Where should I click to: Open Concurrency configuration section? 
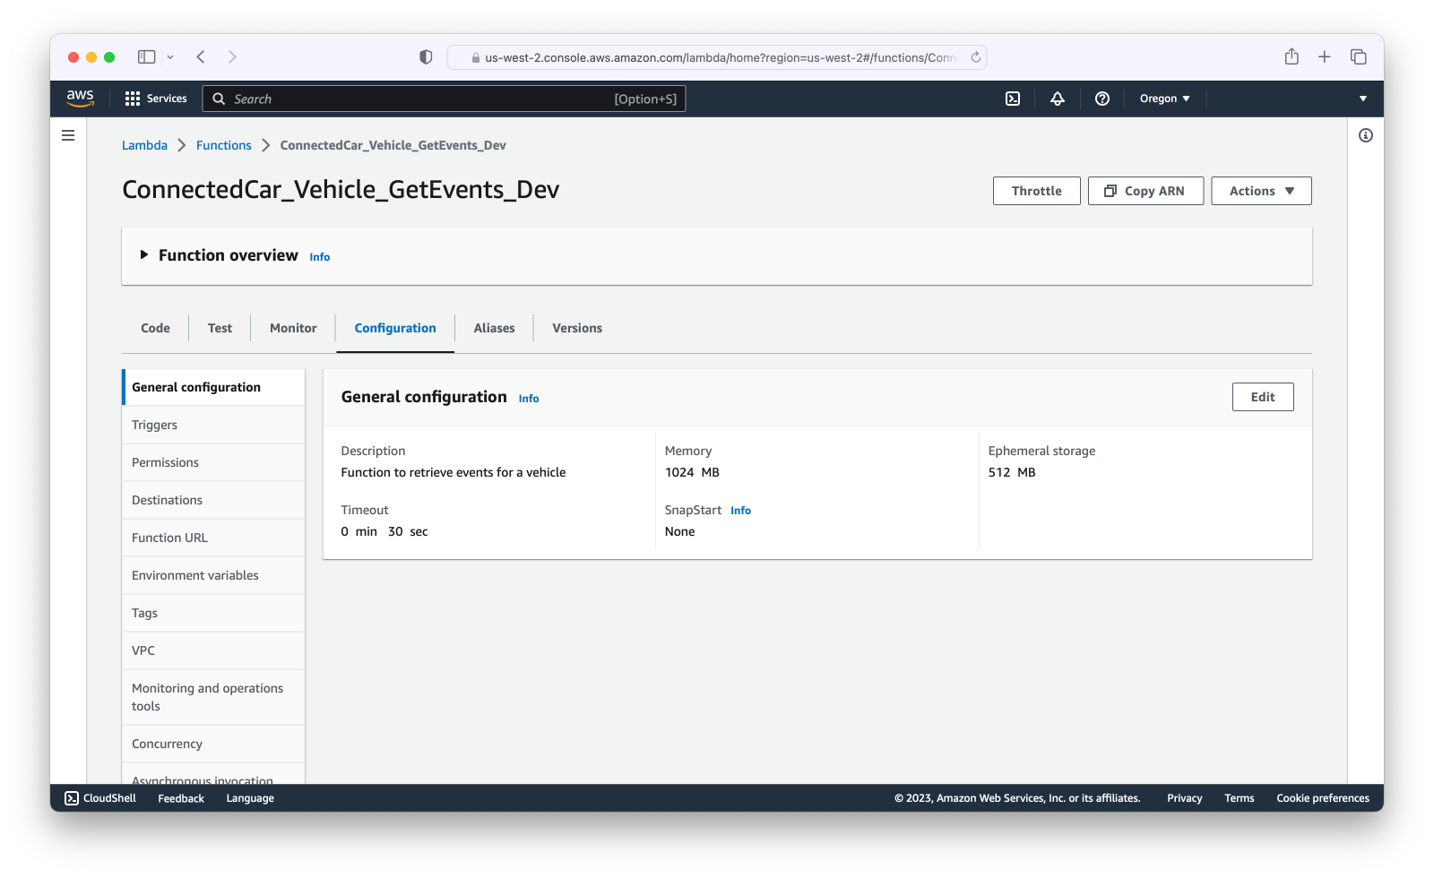point(213,744)
